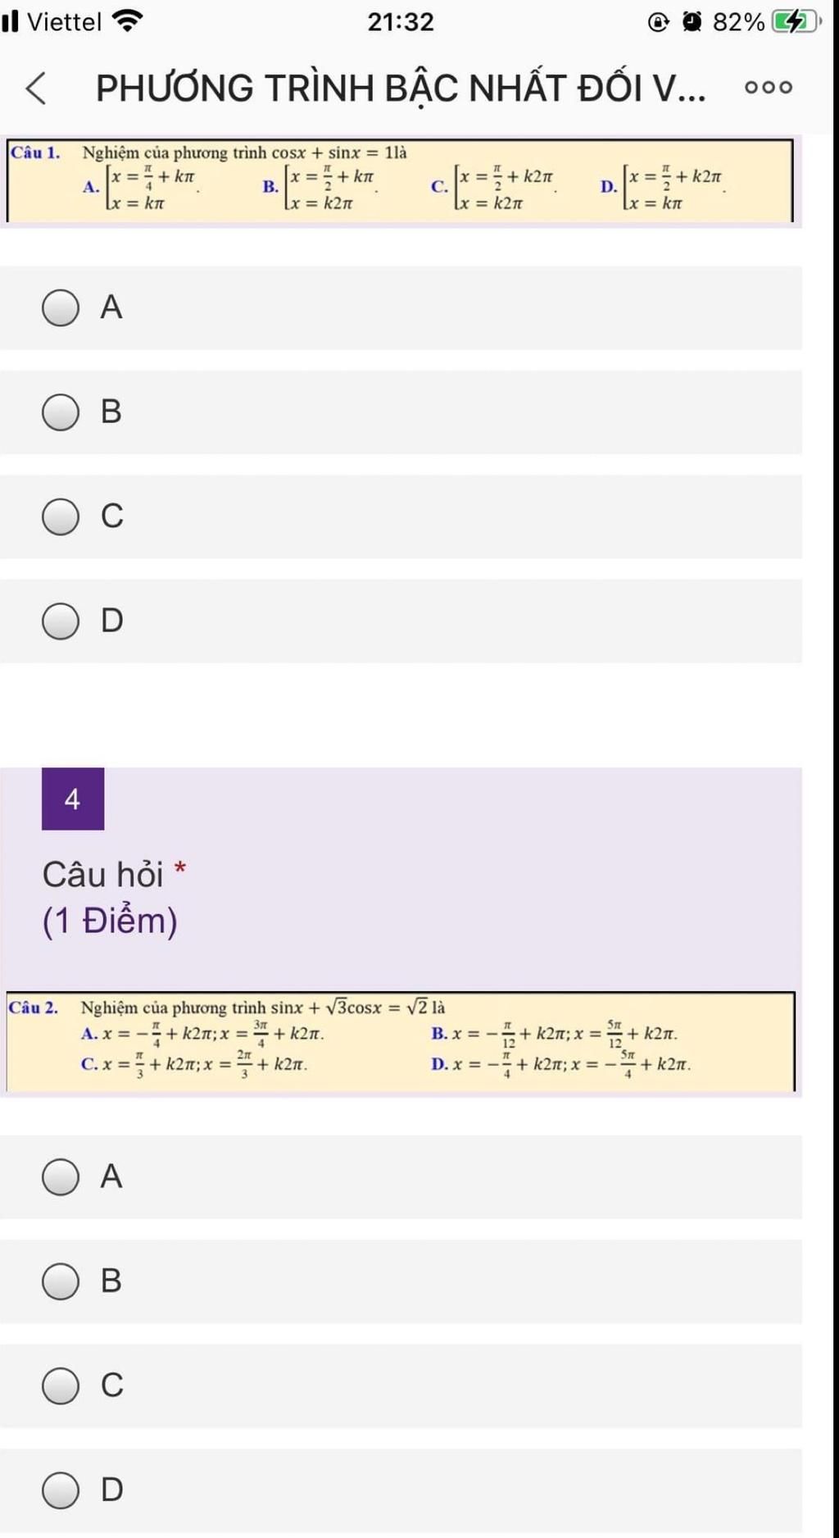Open the three-dot more options menu
This screenshot has width=839, height=1538.
768,88
